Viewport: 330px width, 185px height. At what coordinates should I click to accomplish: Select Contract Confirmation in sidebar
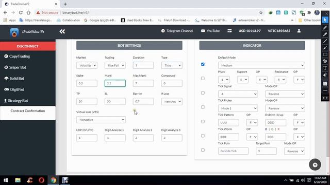27,111
